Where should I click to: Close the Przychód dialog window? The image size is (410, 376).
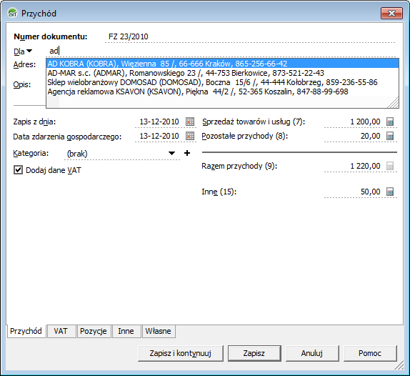(x=391, y=13)
